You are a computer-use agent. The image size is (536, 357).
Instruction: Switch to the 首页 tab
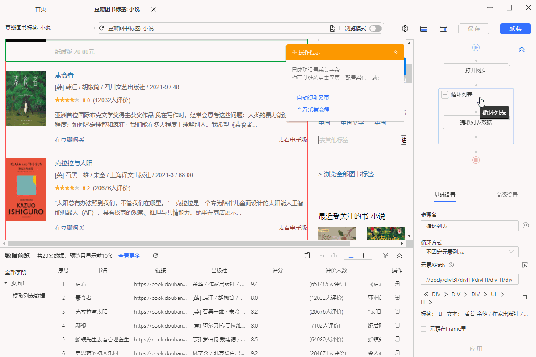click(40, 9)
